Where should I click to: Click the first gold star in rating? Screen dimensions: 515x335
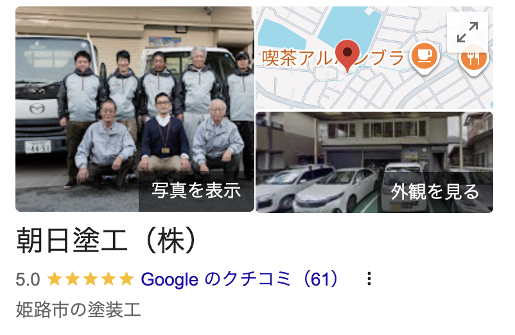click(55, 279)
